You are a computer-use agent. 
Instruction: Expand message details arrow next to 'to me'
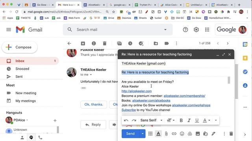(91, 75)
